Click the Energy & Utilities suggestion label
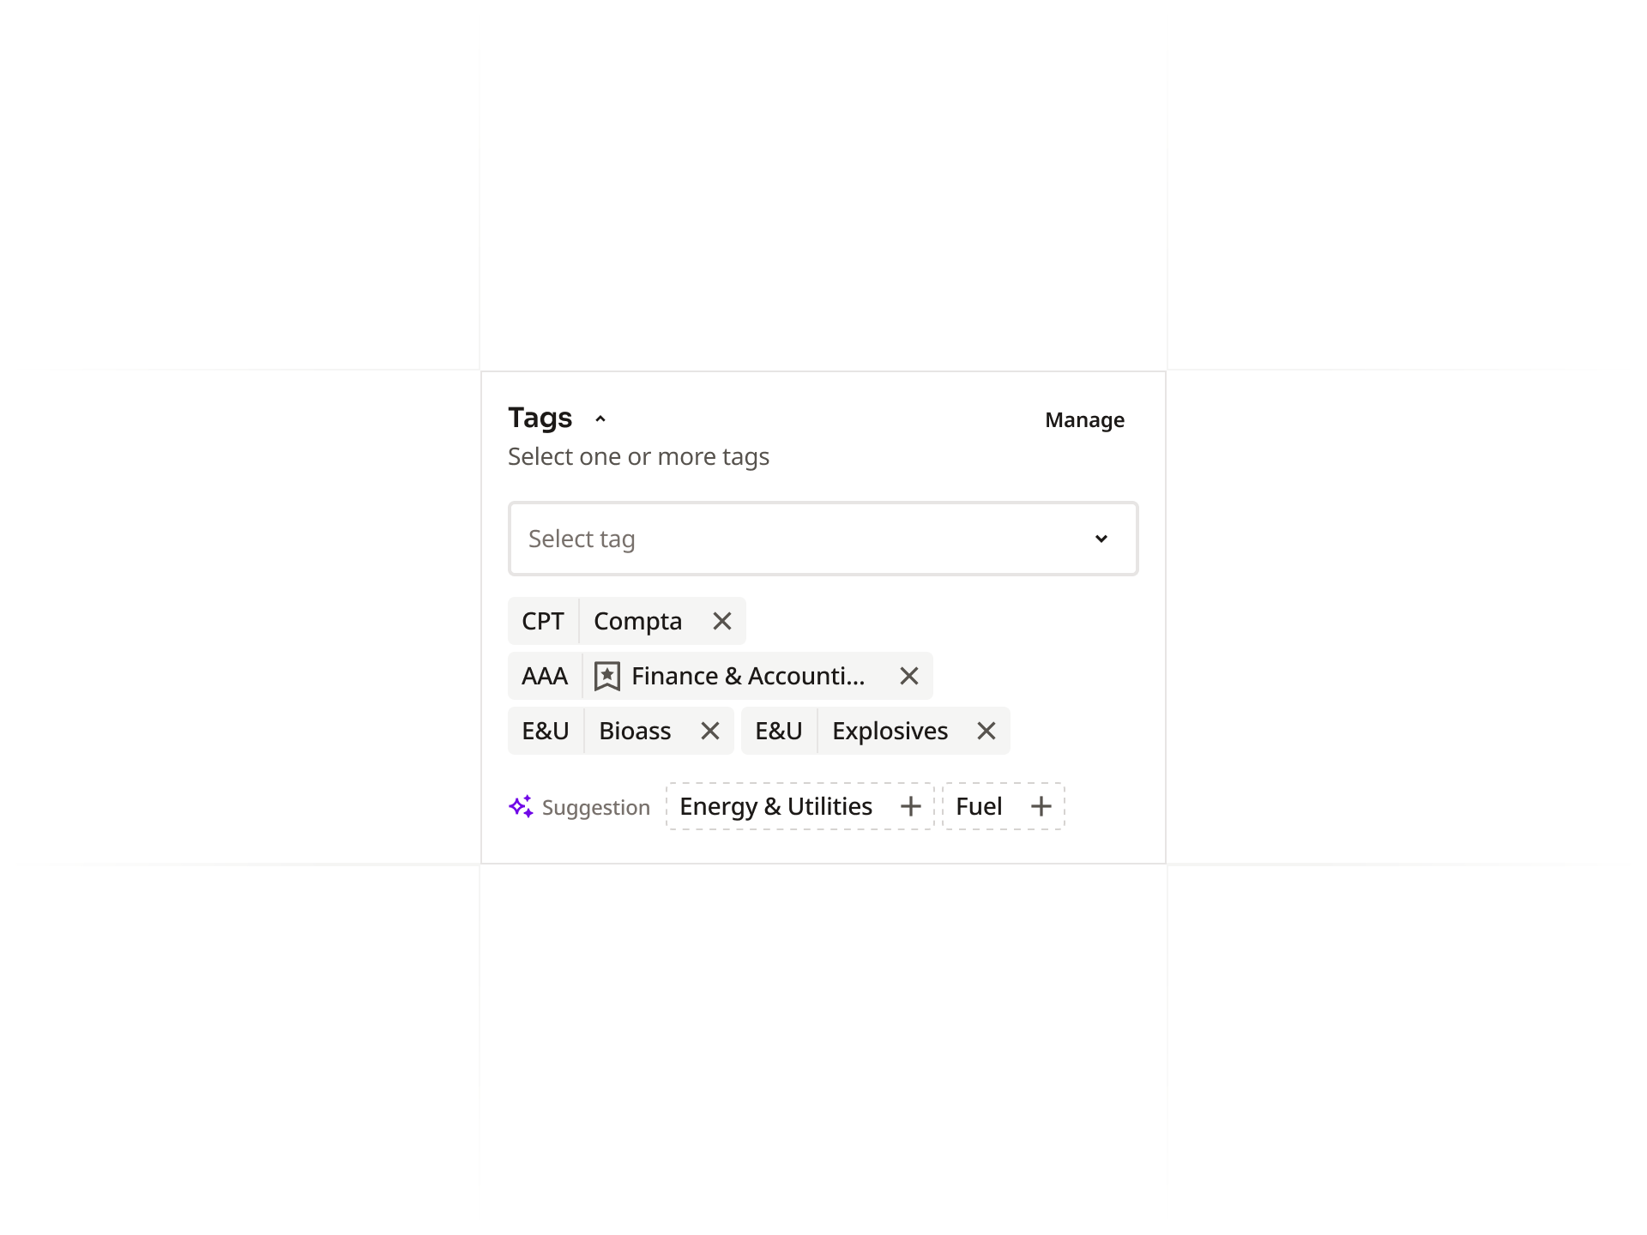 coord(775,806)
